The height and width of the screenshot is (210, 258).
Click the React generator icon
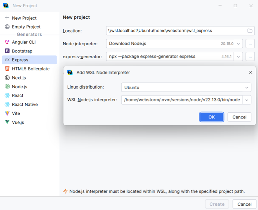point(7,96)
